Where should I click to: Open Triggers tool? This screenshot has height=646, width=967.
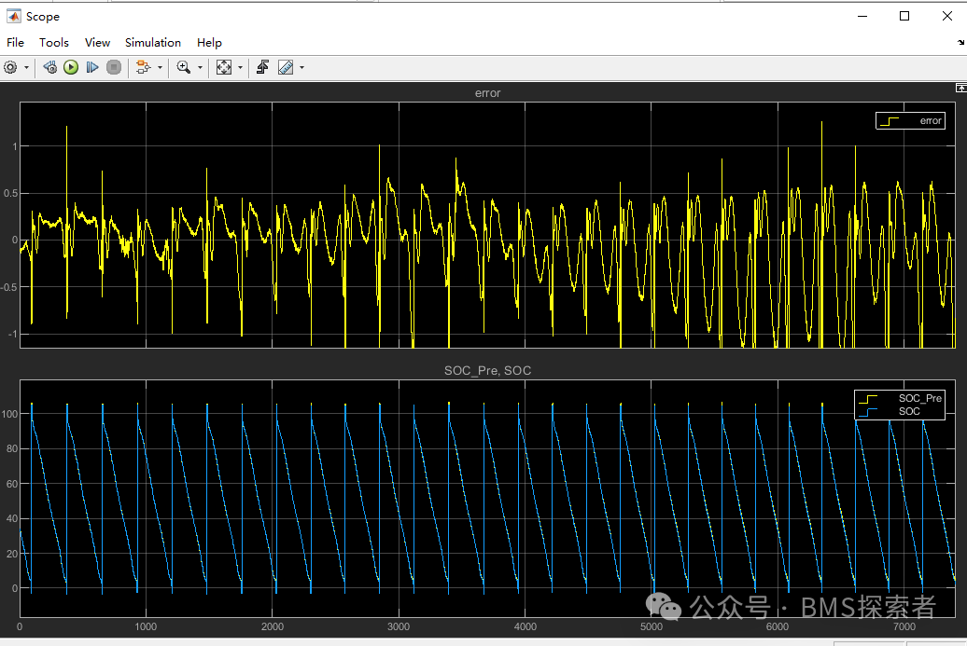coord(262,67)
